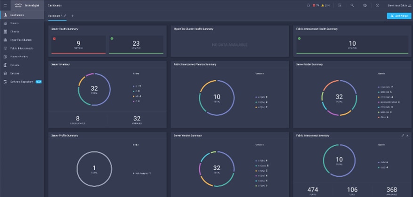
Task: Open Software Repository in sidebar
Action: coord(22,82)
